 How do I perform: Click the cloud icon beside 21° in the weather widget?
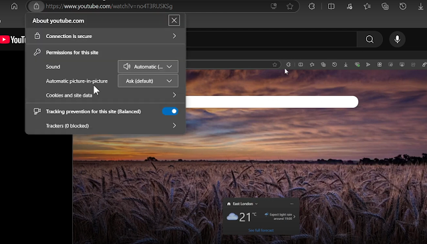(233, 217)
